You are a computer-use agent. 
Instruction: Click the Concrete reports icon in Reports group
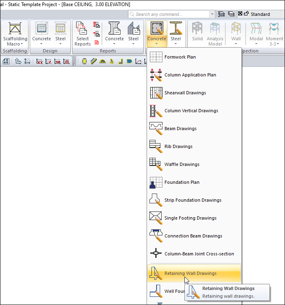(114, 28)
